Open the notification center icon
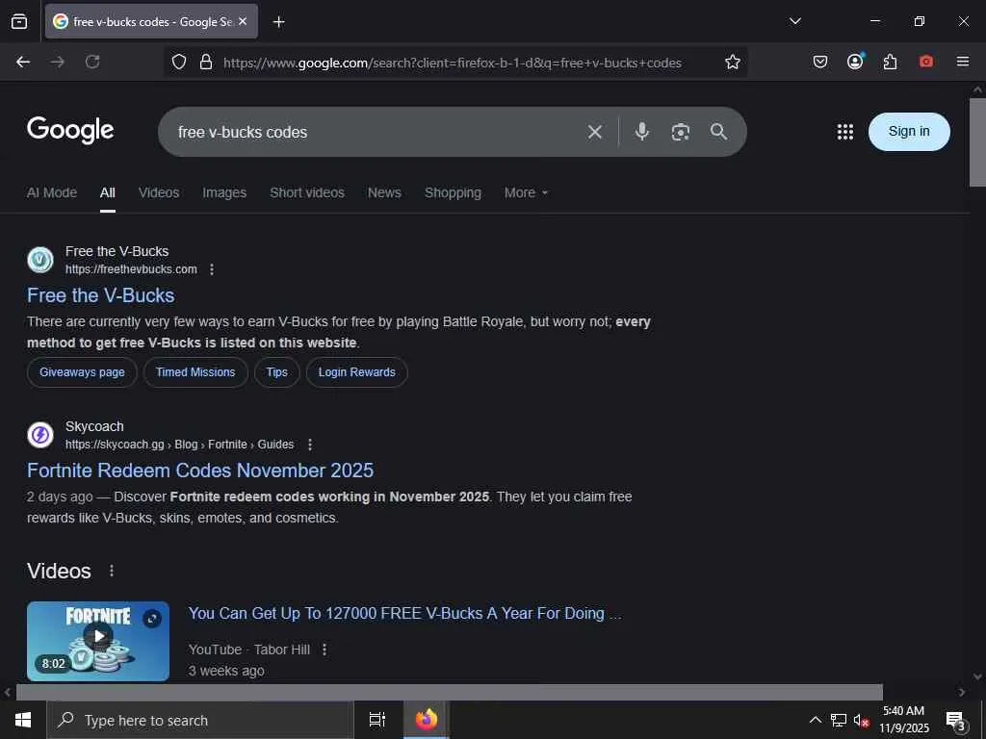 (956, 721)
